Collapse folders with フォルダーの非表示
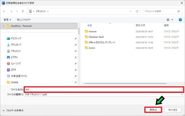This screenshot has height=116, width=185. tap(13, 110)
